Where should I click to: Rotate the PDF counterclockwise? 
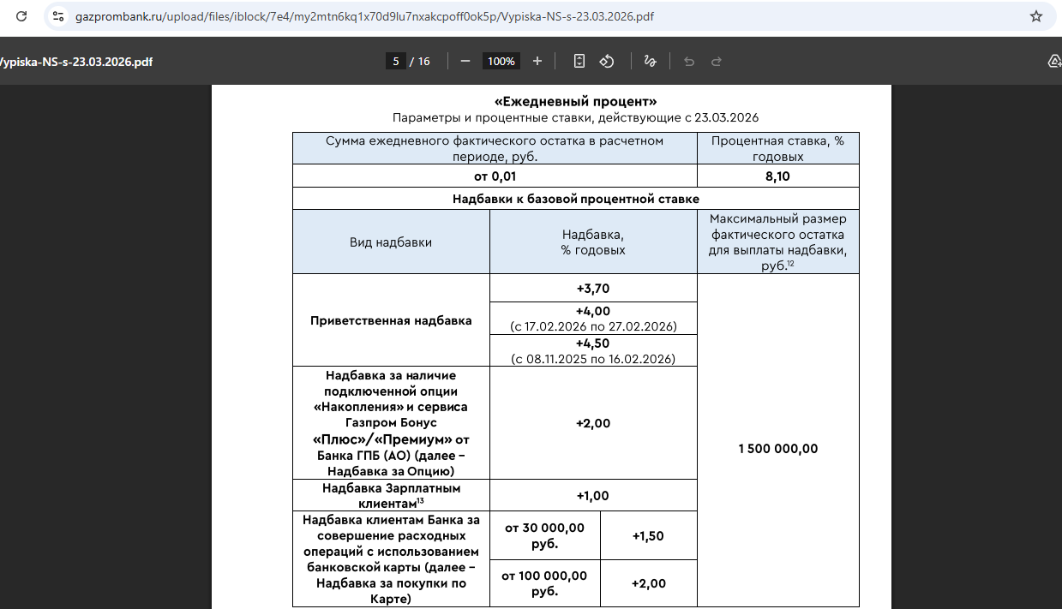coord(607,61)
